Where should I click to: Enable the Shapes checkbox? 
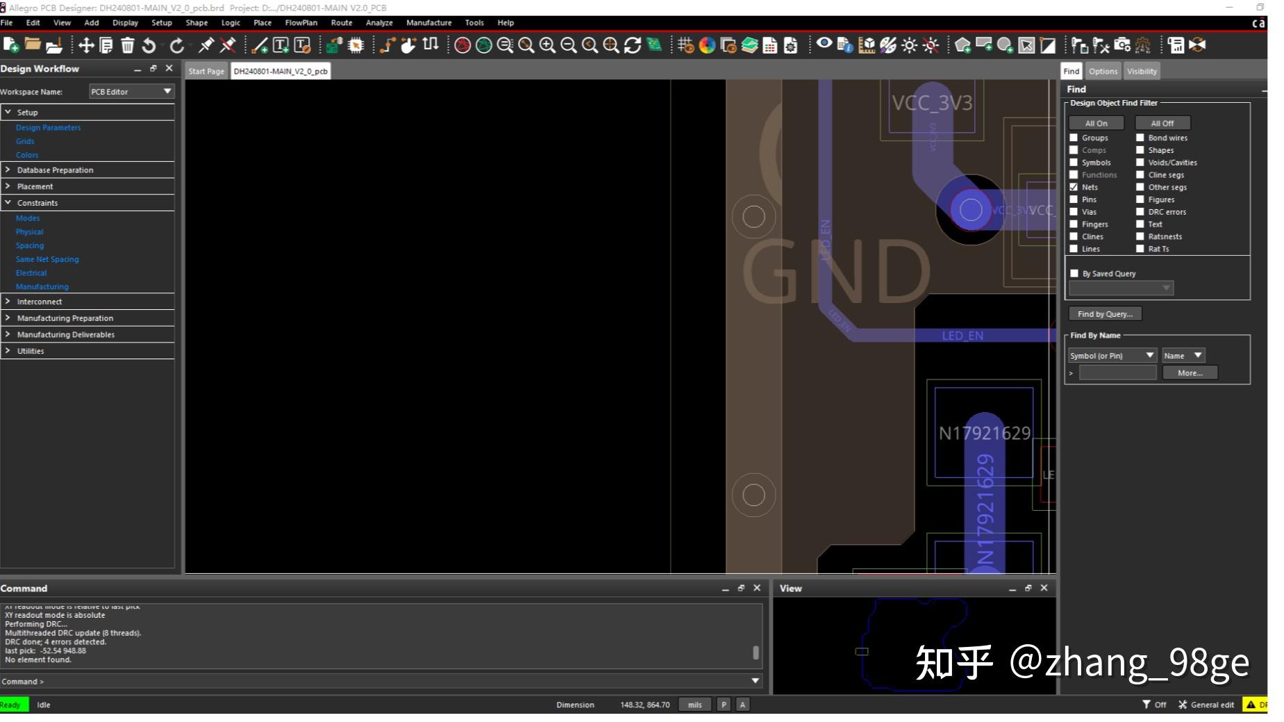click(x=1140, y=150)
